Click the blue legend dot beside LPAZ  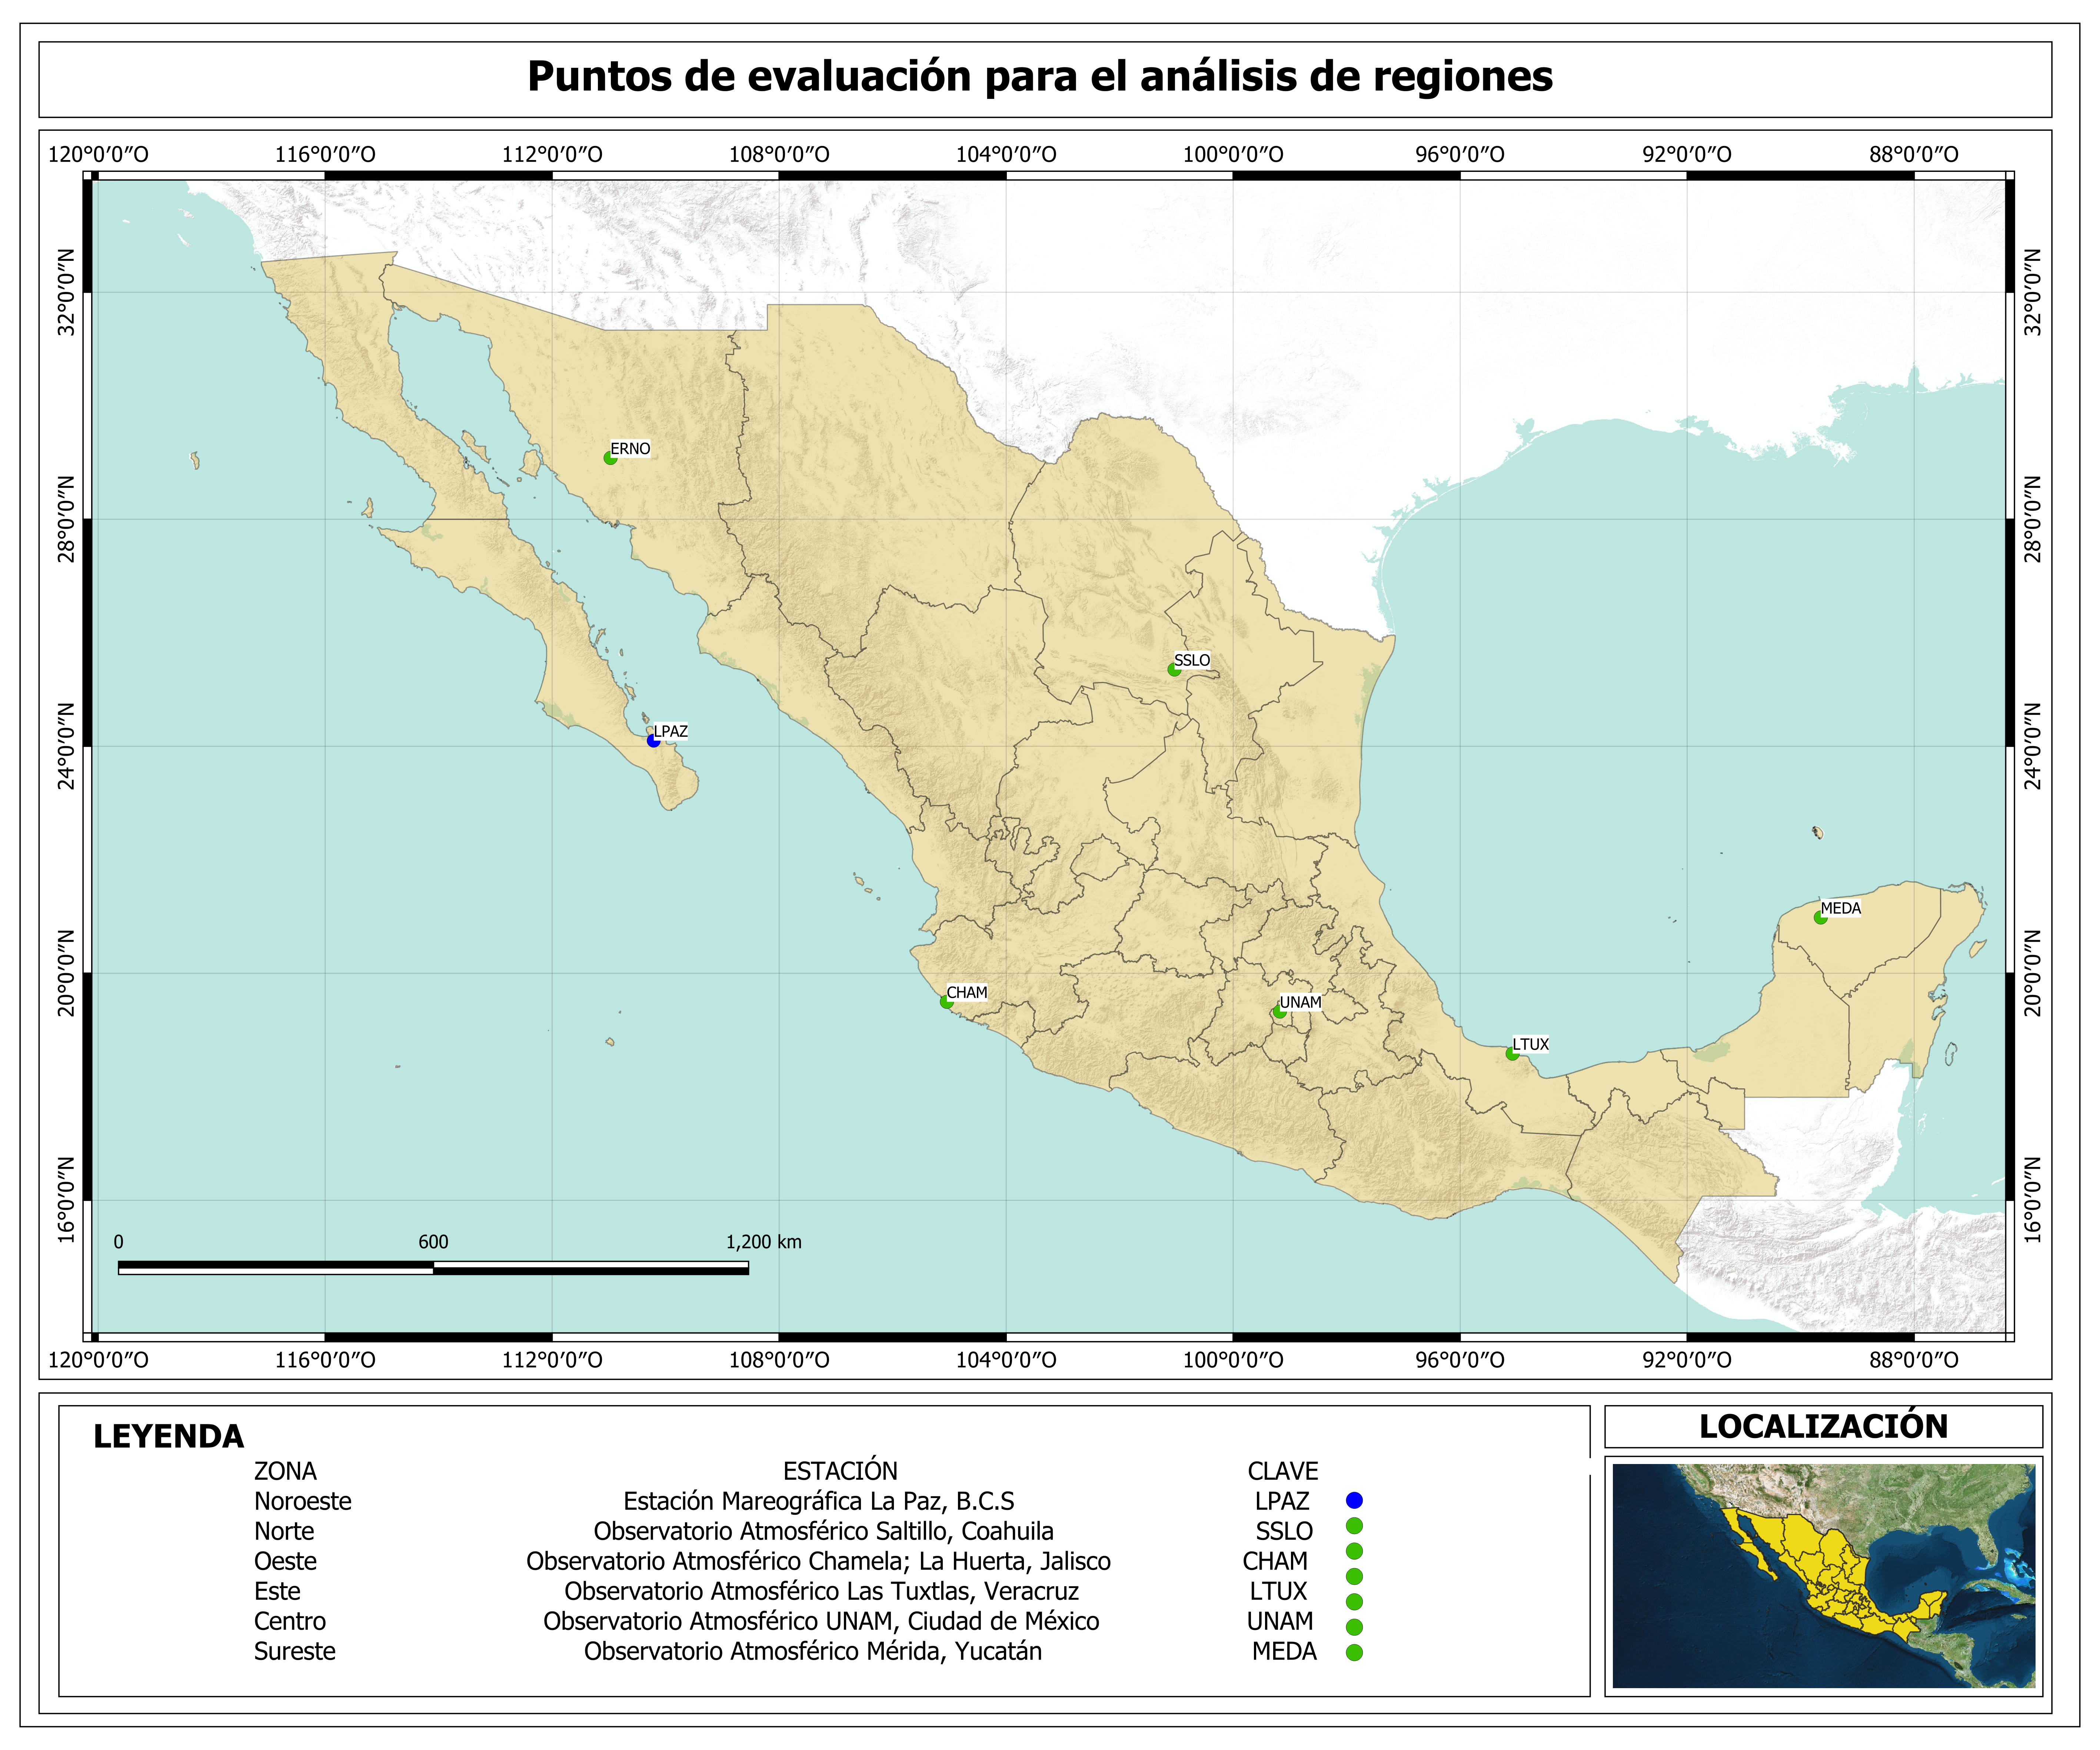(1354, 1500)
